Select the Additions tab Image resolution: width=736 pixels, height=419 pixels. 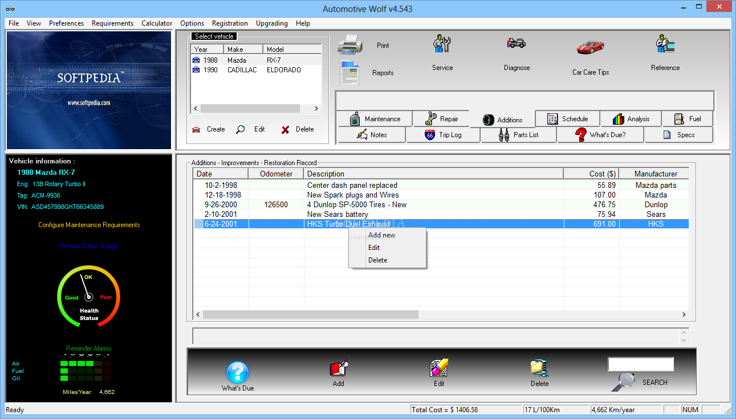tap(502, 120)
